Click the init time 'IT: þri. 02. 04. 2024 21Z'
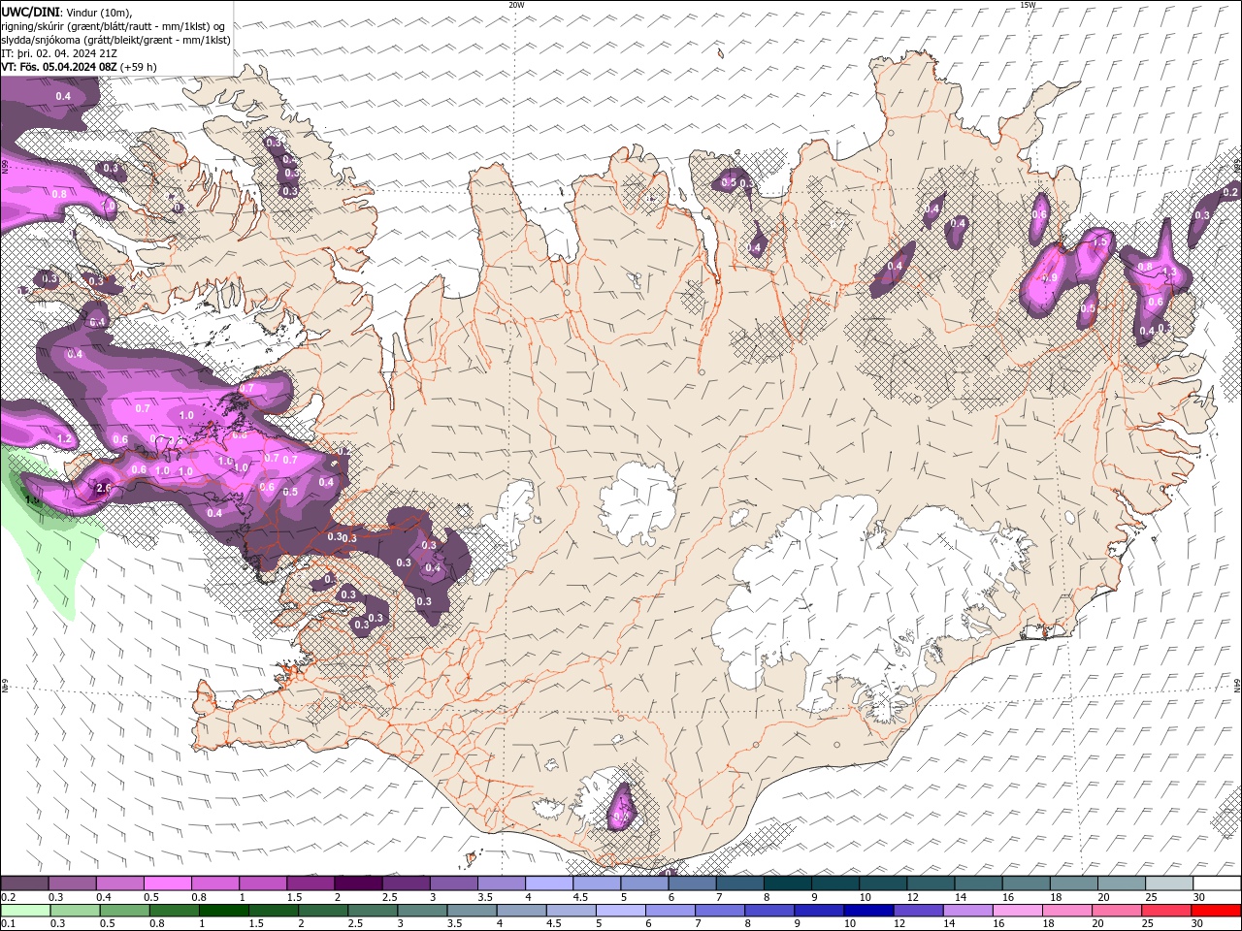The image size is (1242, 931). (x=60, y=53)
